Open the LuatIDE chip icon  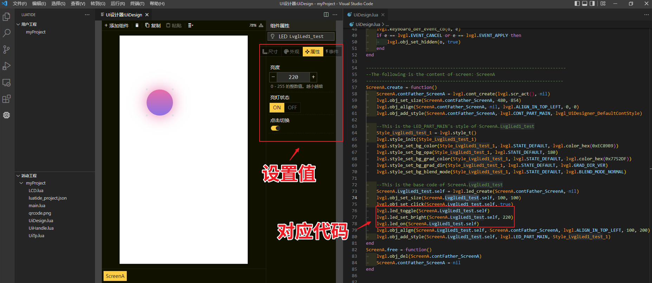6,115
